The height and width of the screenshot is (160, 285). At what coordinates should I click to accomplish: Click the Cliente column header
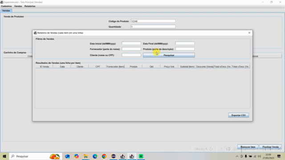[x=80, y=67]
